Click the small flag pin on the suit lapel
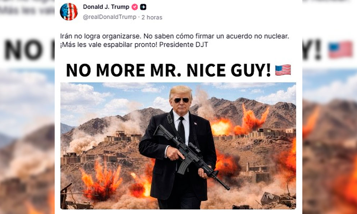This screenshot has height=214, width=357. click(x=195, y=123)
